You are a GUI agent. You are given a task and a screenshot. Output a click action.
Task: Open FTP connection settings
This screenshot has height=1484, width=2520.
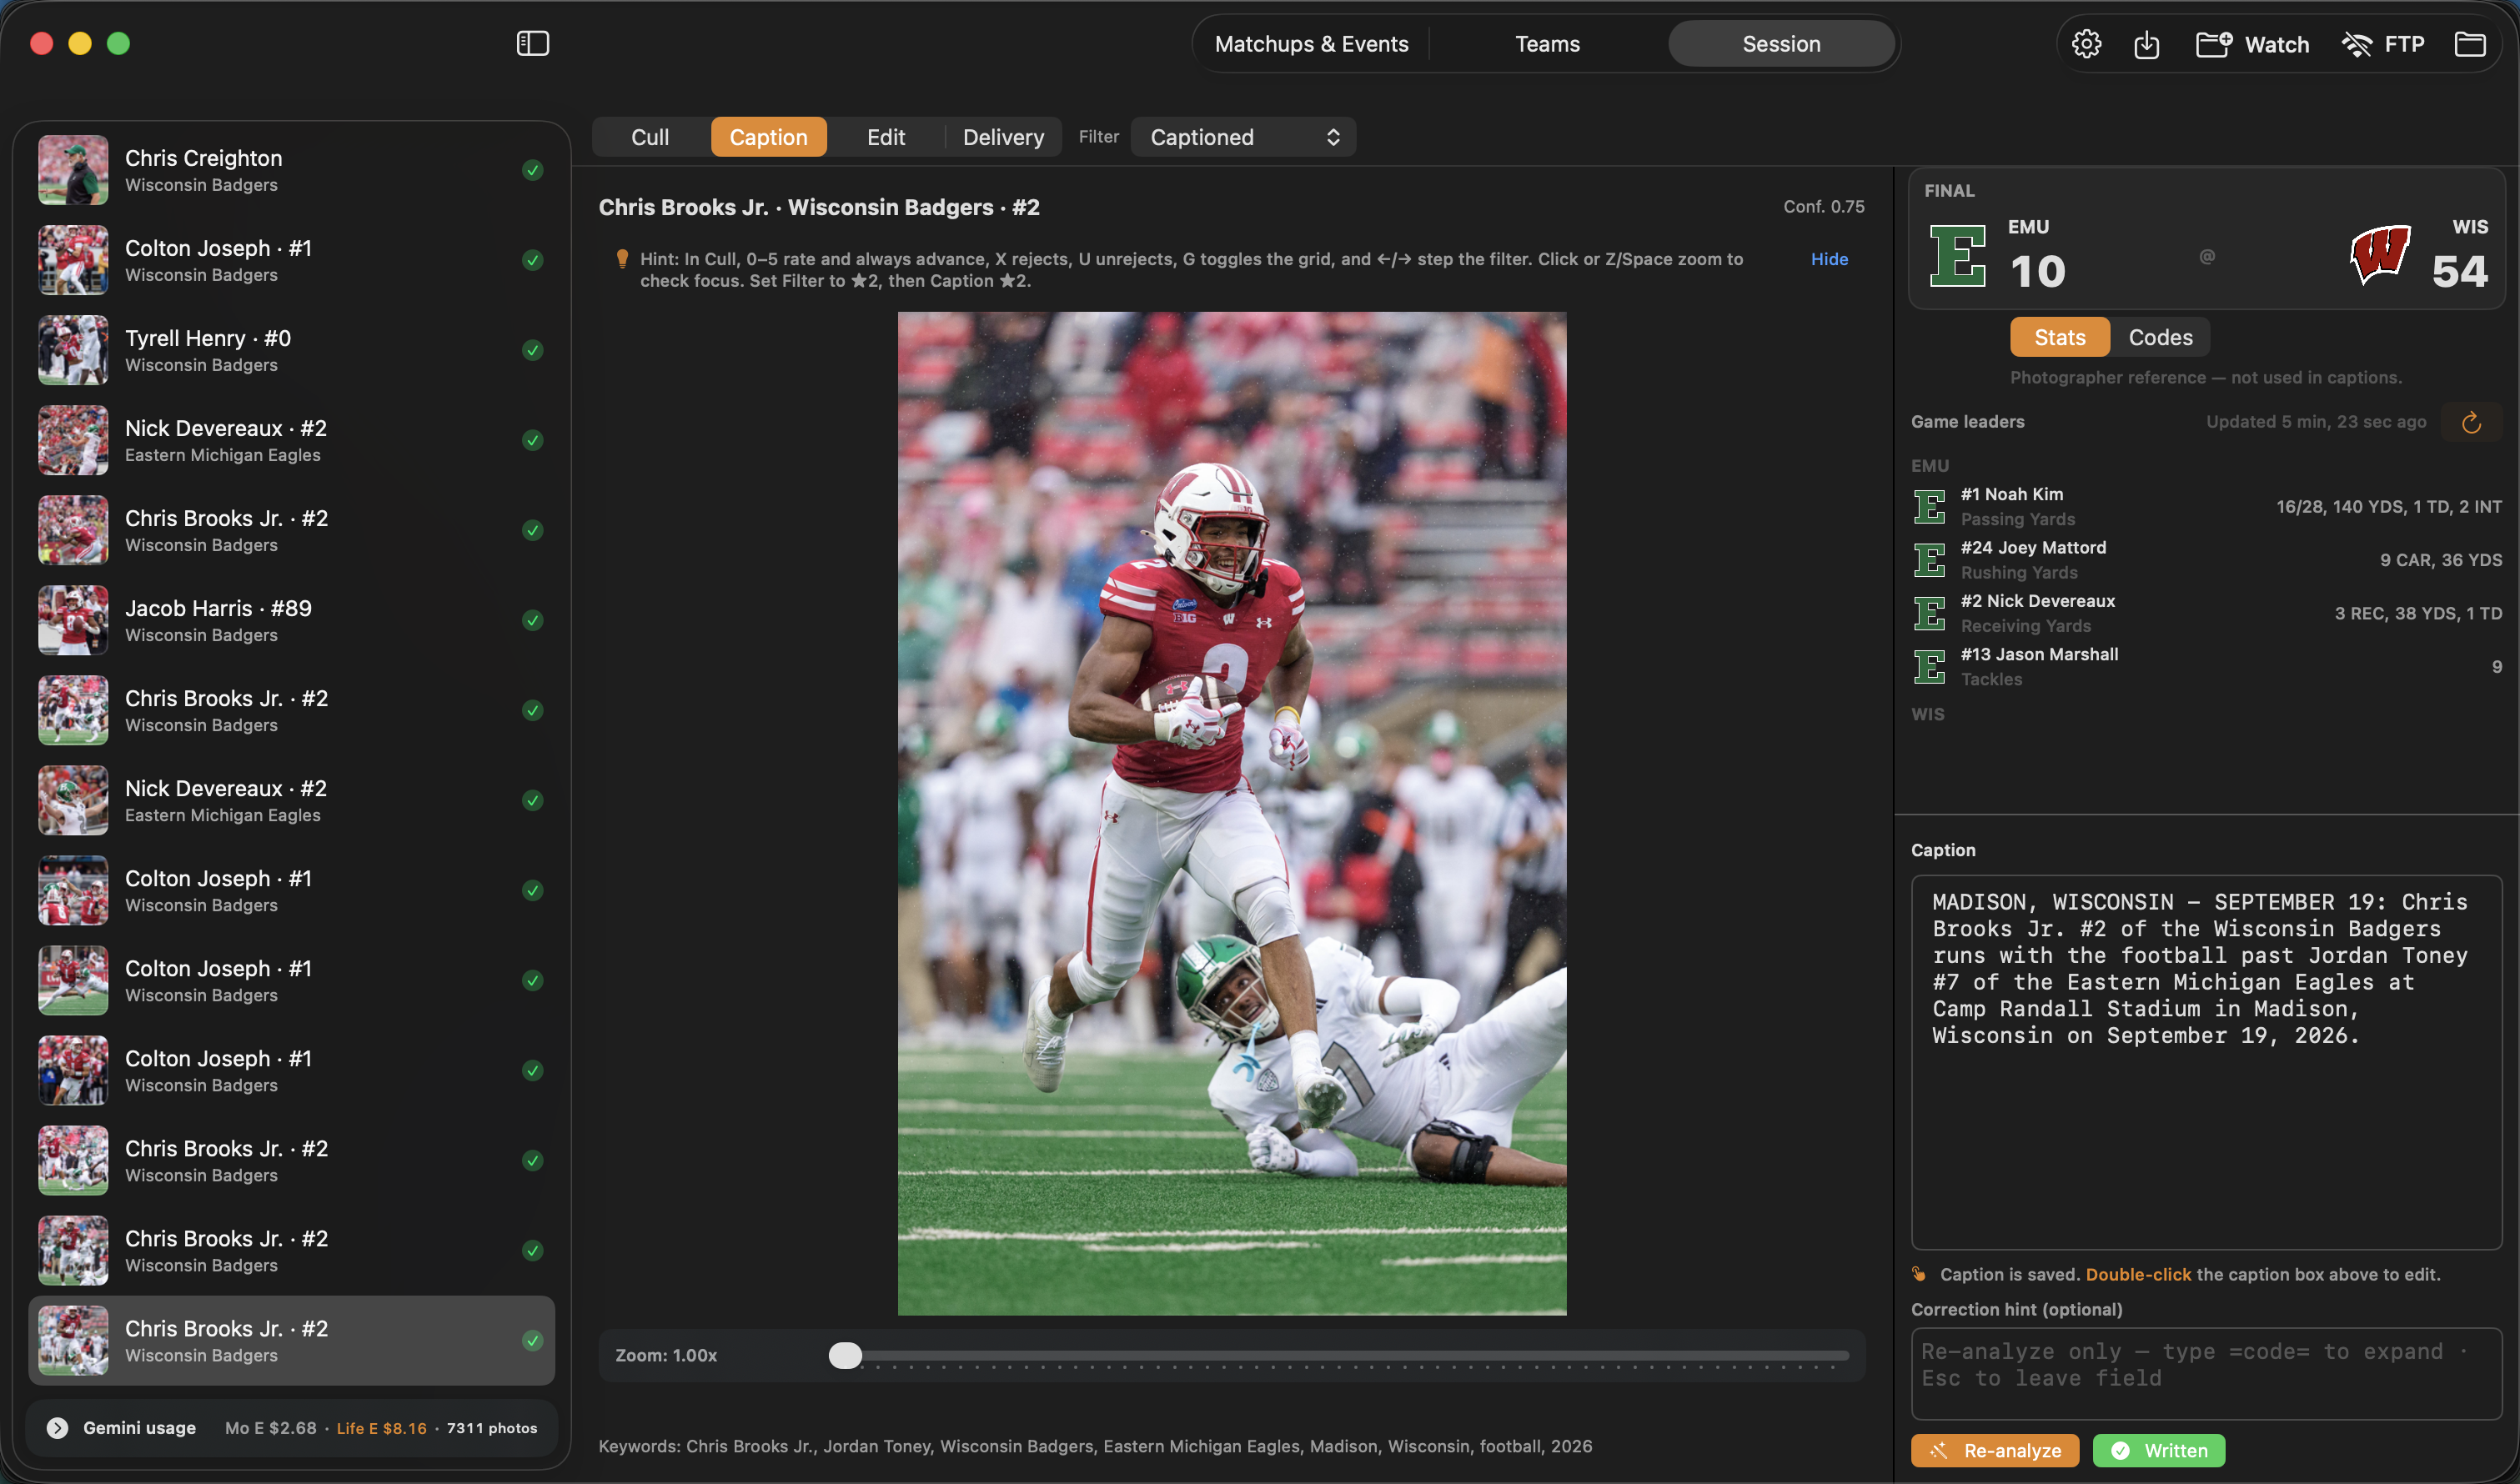[x=2383, y=44]
